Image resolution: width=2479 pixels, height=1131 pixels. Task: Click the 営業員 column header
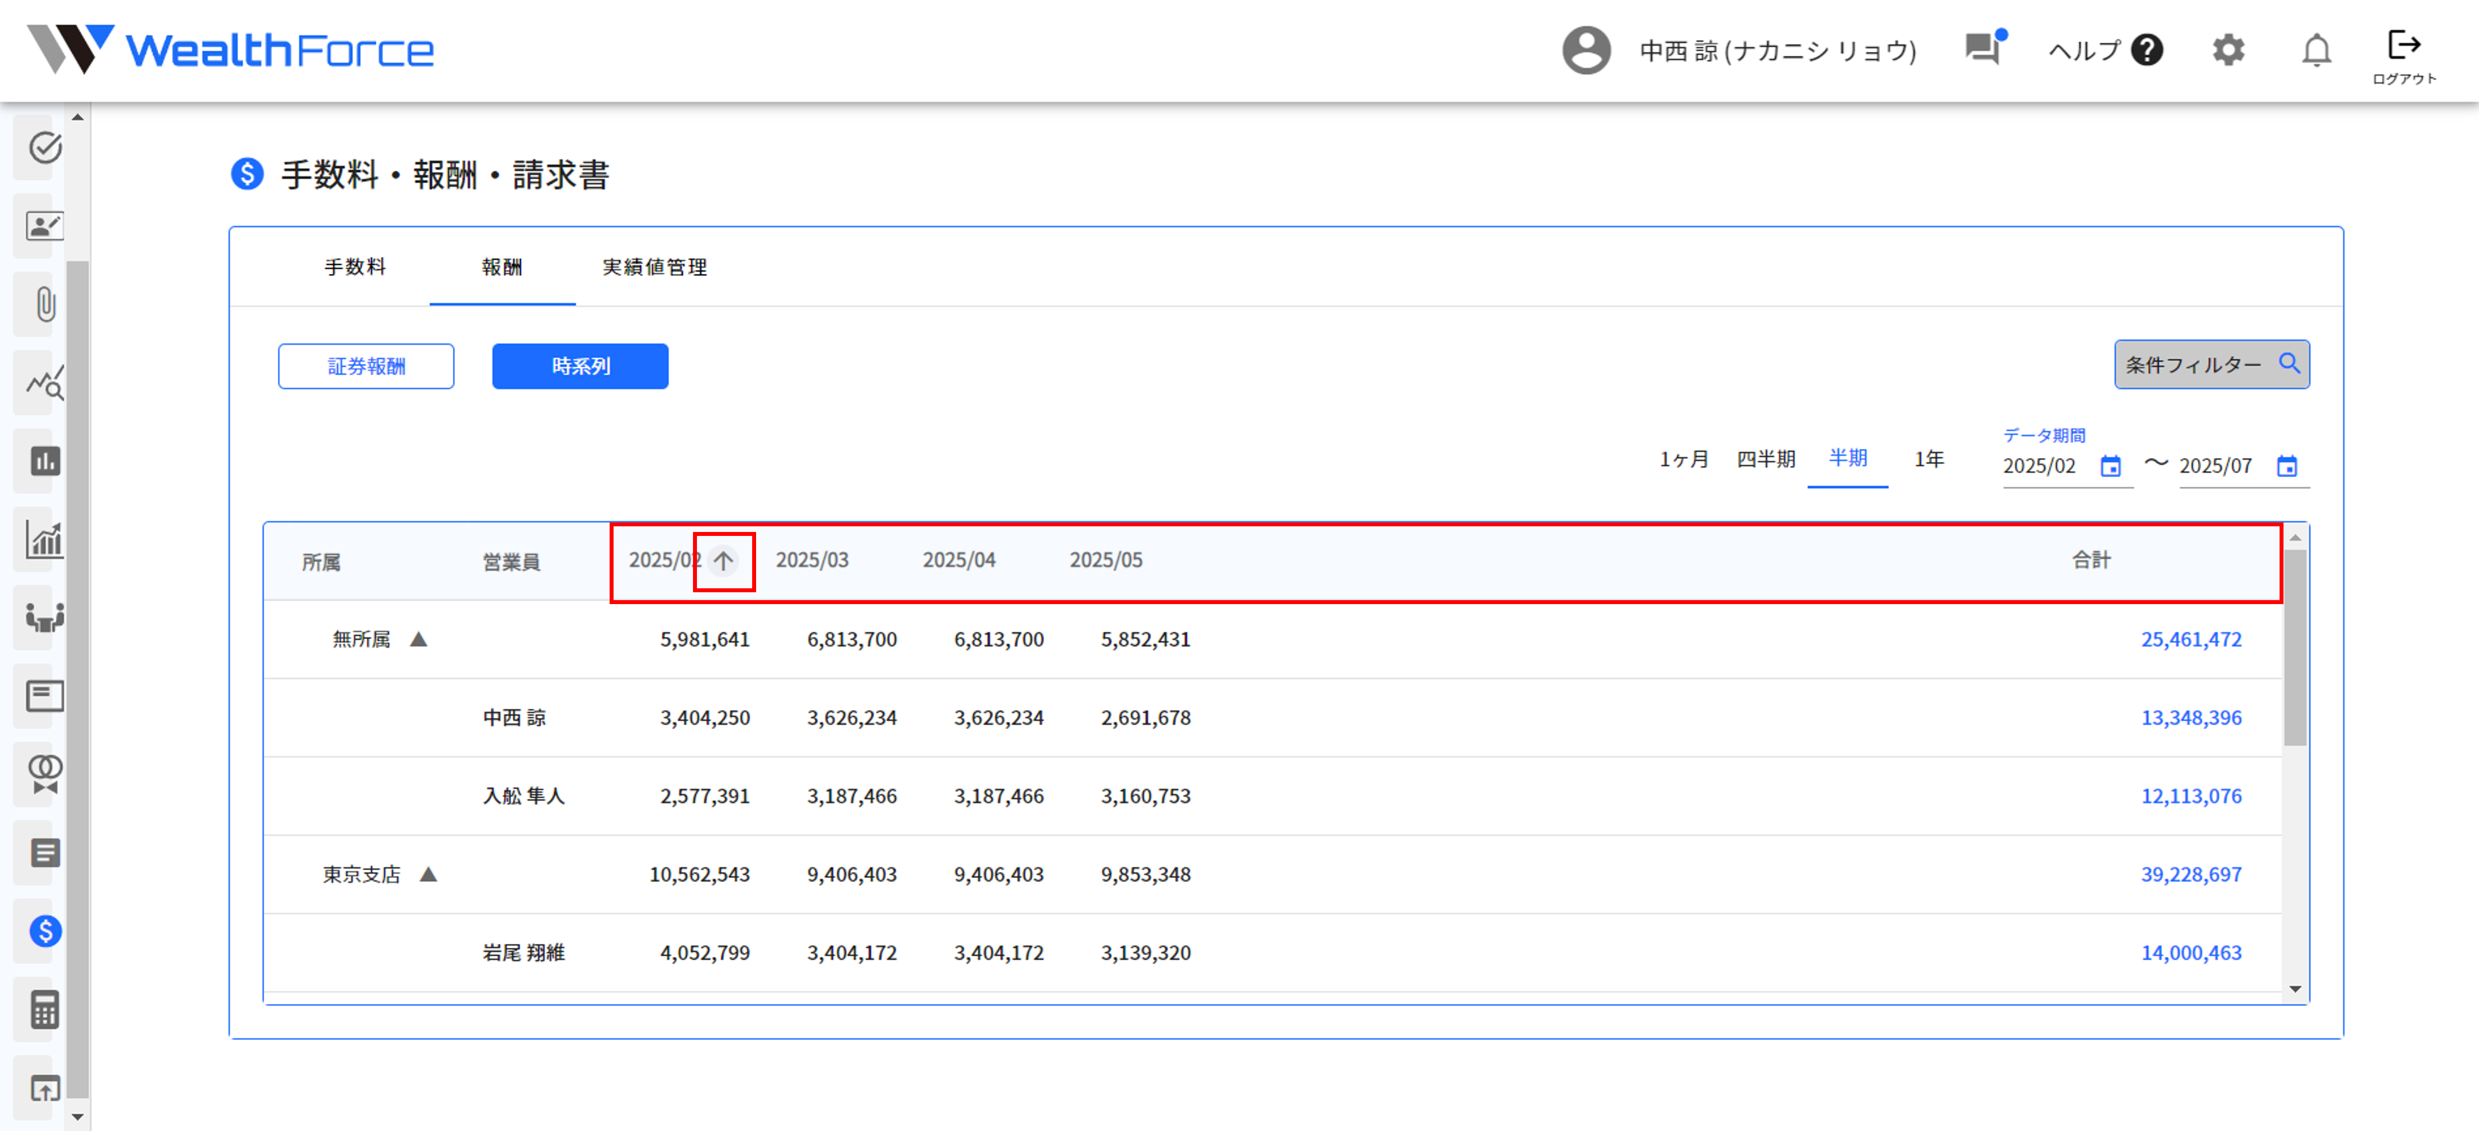(x=511, y=562)
